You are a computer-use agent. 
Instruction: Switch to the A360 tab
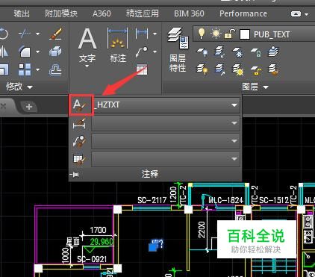click(102, 13)
